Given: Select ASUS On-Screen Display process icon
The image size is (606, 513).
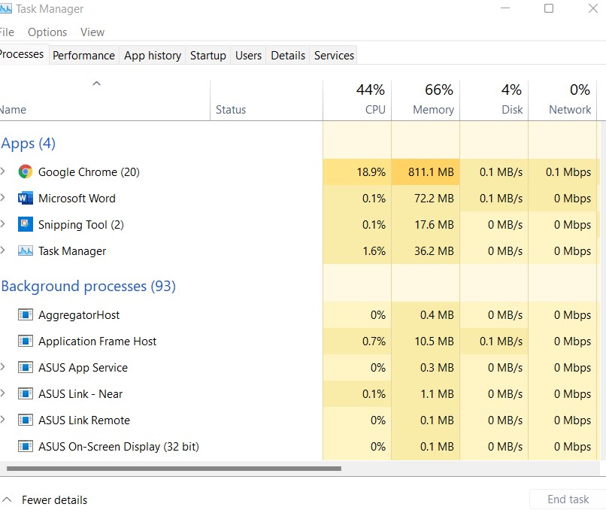Looking at the screenshot, I should [x=26, y=447].
